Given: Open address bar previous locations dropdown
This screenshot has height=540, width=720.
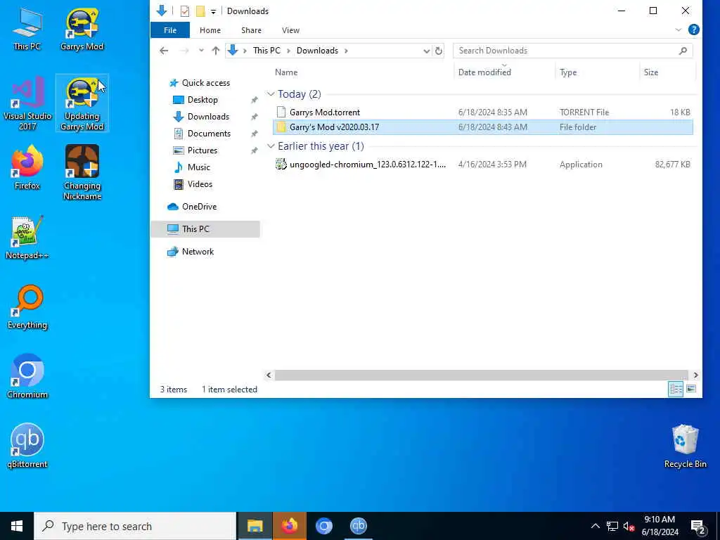Looking at the screenshot, I should point(426,51).
